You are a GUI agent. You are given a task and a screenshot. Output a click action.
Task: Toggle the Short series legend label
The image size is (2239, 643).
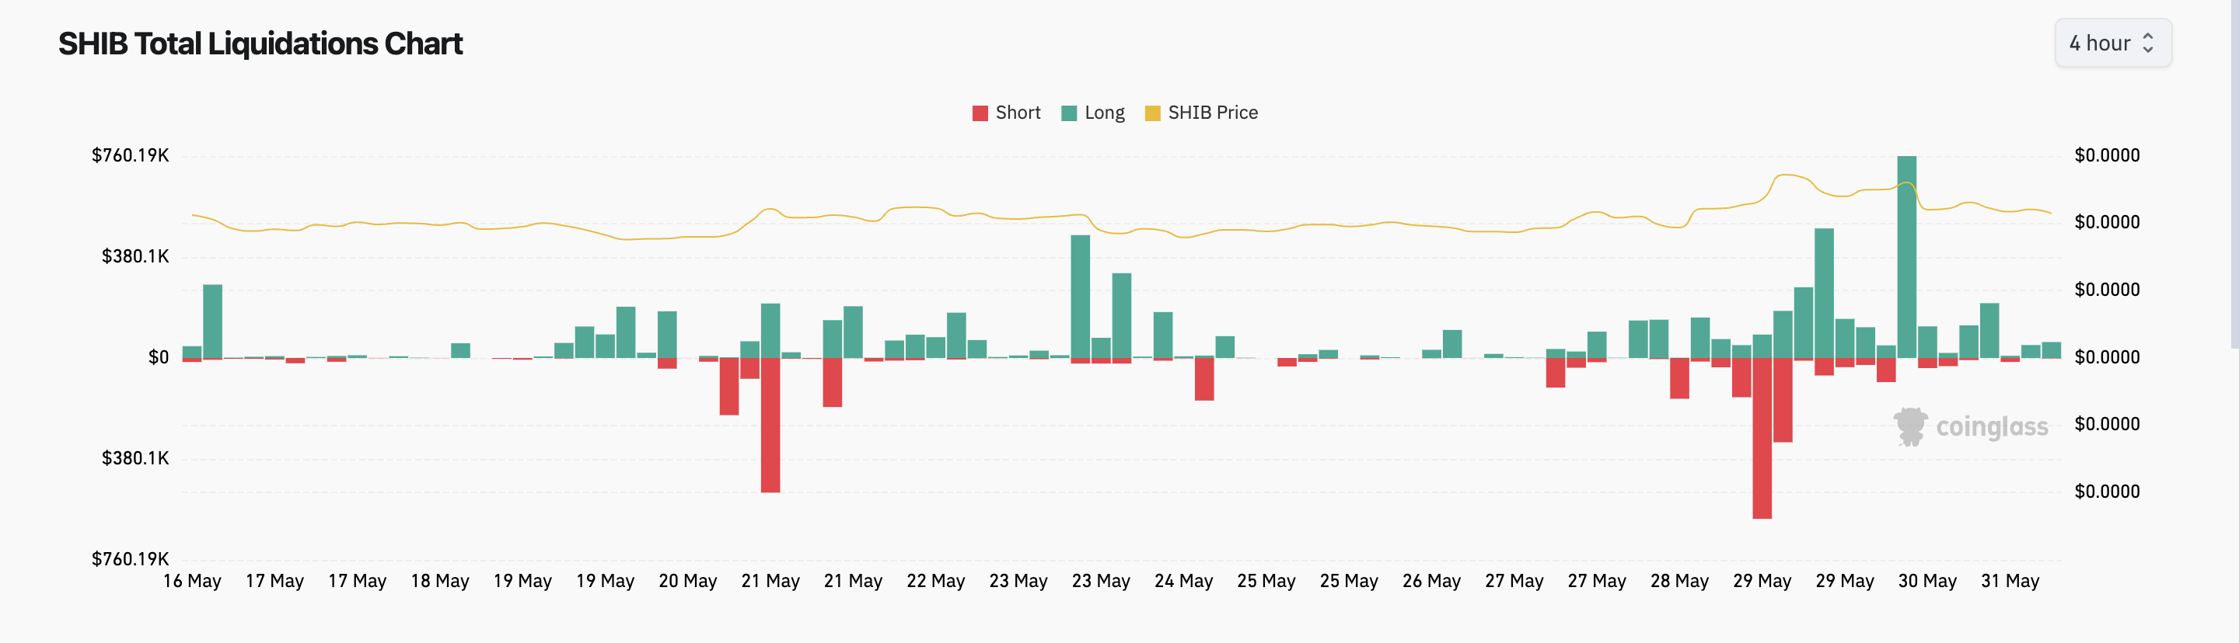coord(1017,113)
